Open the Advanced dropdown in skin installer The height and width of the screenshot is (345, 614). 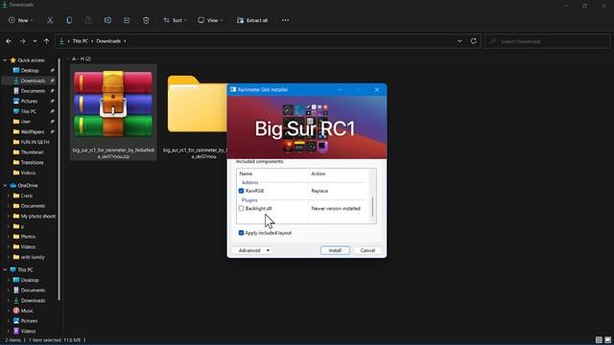(251, 250)
